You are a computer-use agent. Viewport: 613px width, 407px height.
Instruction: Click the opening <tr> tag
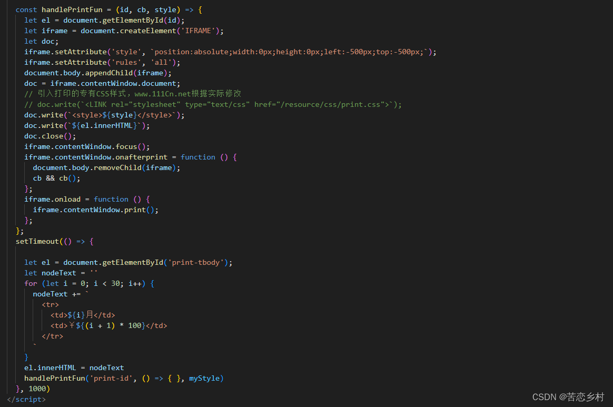pyautogui.click(x=50, y=305)
